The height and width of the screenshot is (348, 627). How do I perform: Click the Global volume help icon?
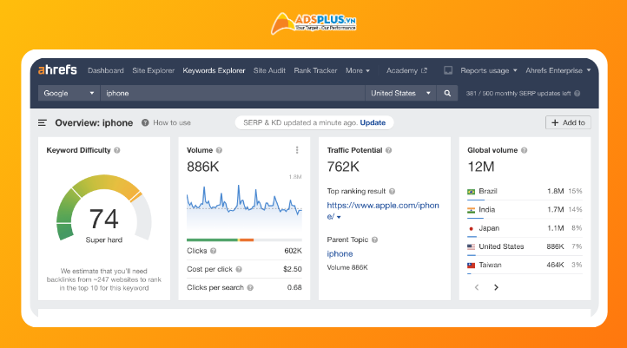(x=525, y=150)
